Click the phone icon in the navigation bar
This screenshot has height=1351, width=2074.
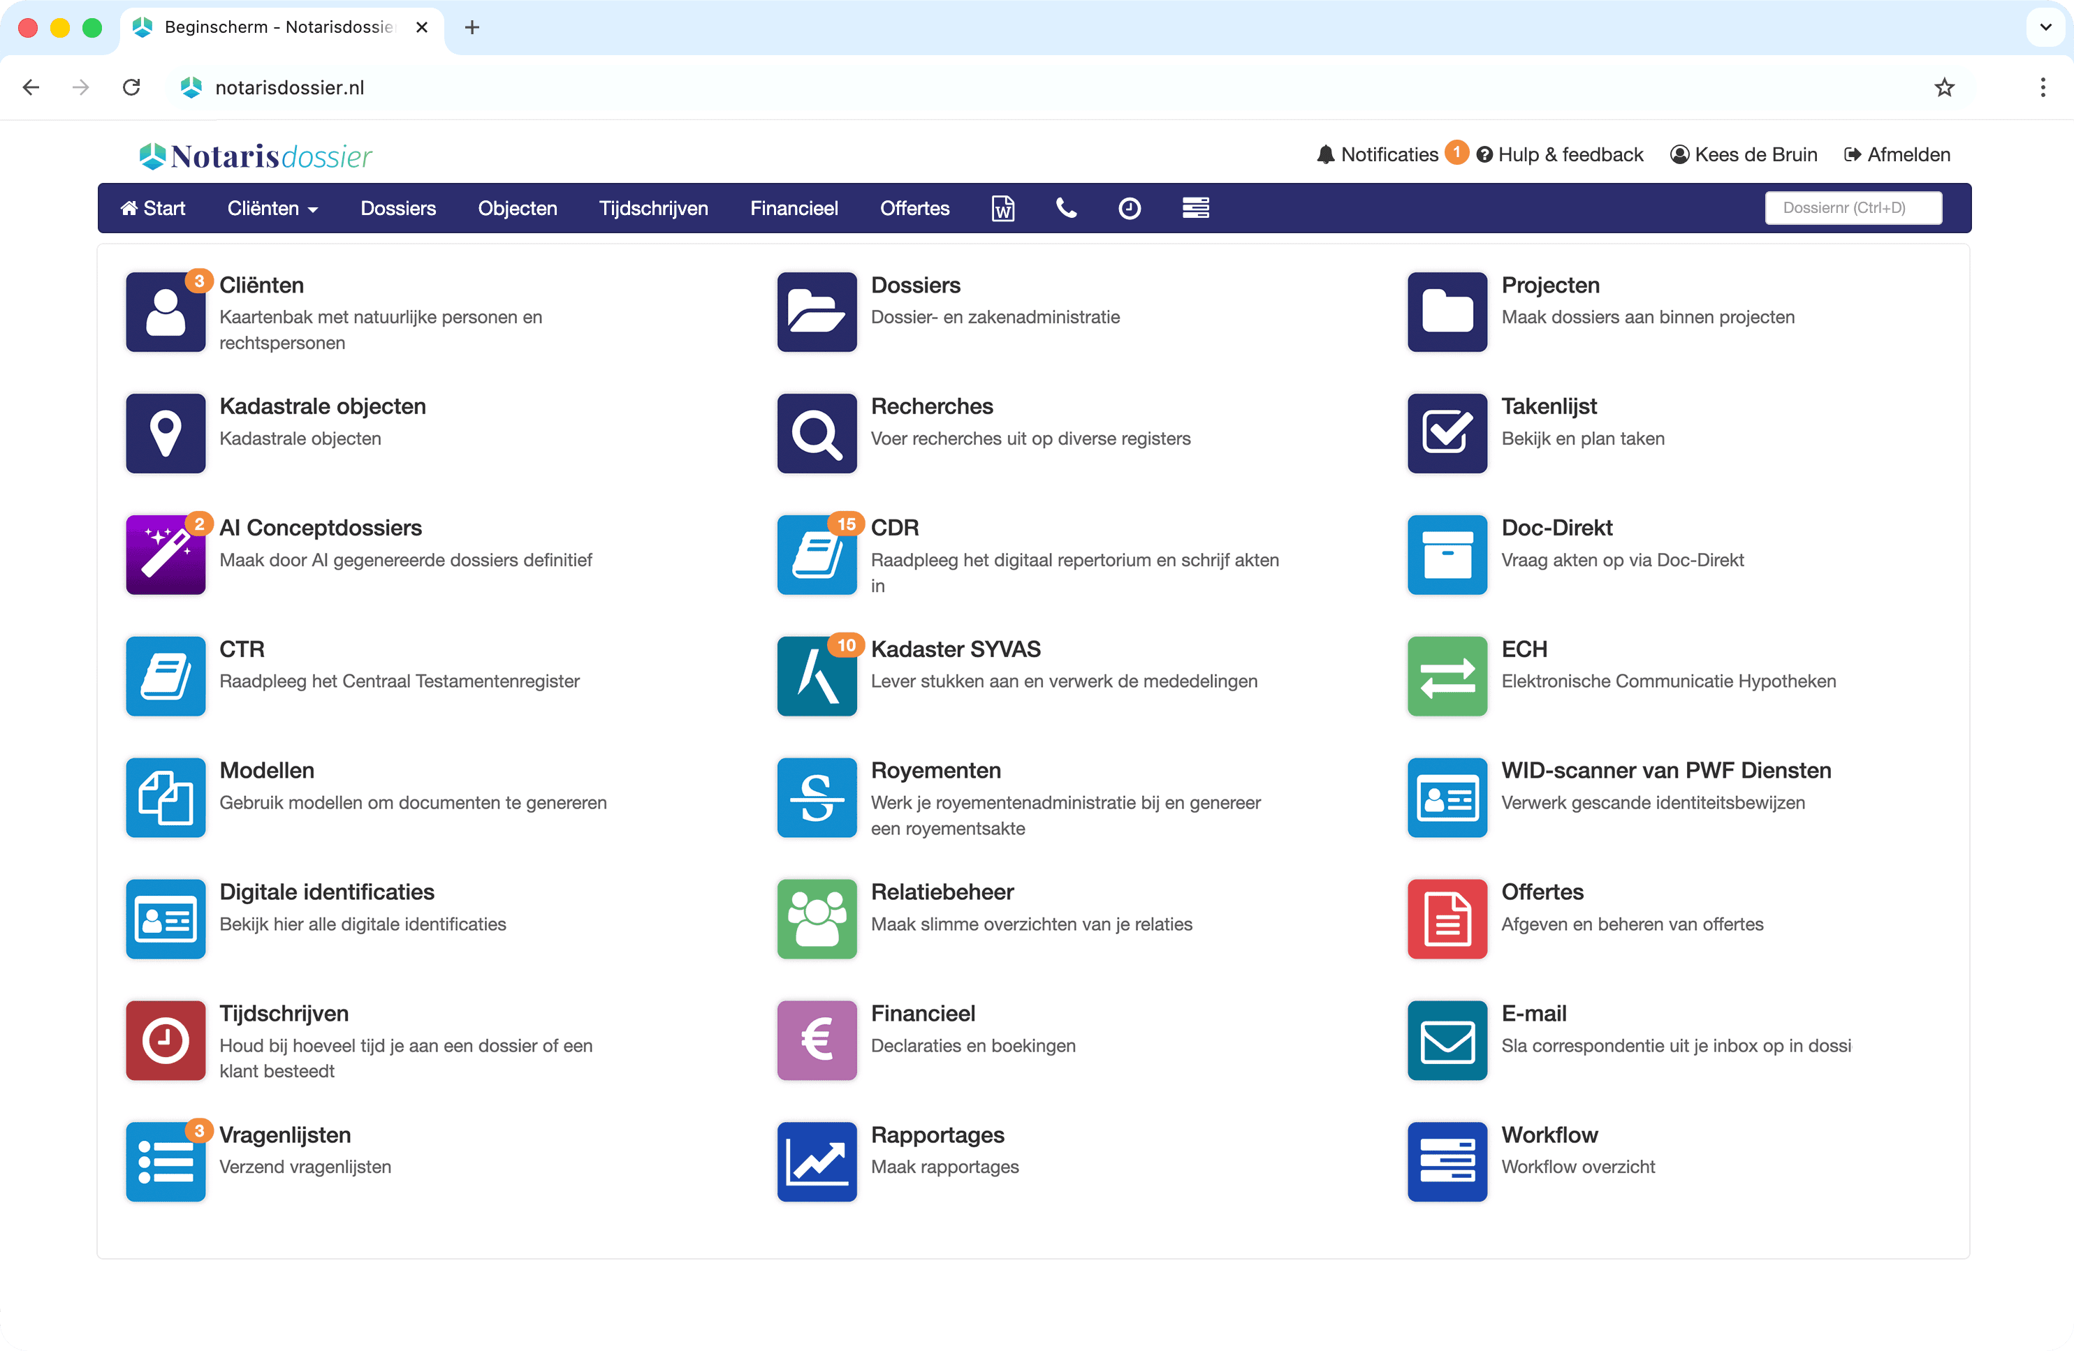coord(1065,208)
